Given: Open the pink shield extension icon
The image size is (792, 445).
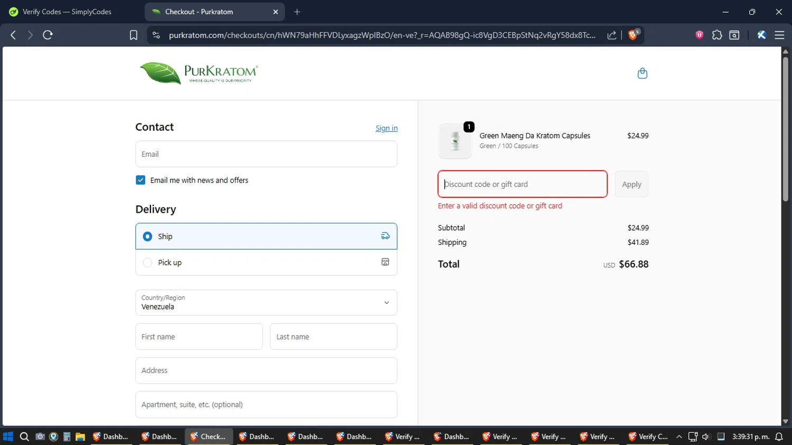Looking at the screenshot, I should tap(700, 35).
